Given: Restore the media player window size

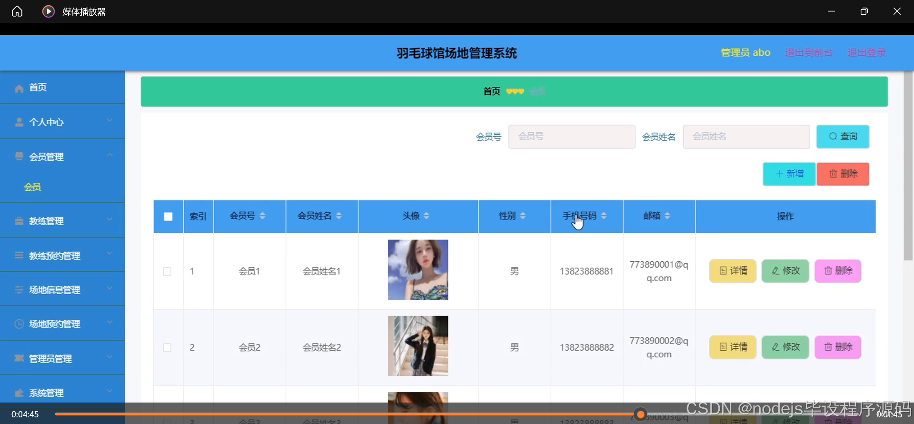Looking at the screenshot, I should click(x=864, y=11).
